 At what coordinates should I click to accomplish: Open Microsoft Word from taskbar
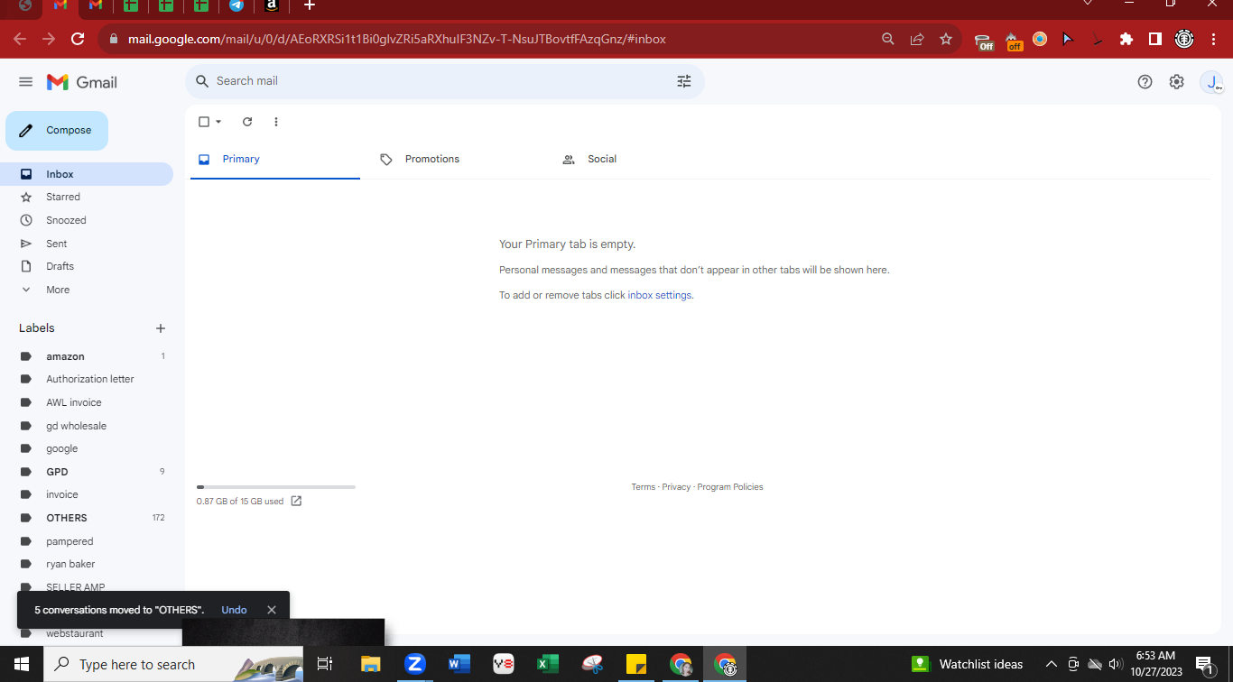tap(459, 664)
